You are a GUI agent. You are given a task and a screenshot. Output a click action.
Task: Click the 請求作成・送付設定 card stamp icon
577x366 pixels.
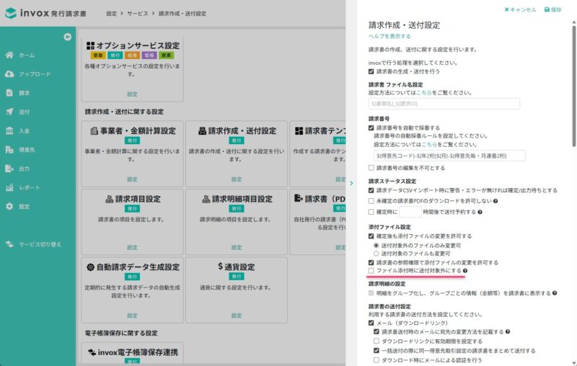(202, 131)
